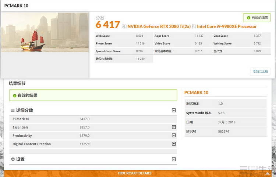This screenshot has width=276, height=177.
Task: Click the 日期 value 六月 5 2019
Action: (227, 122)
